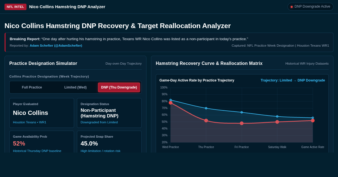The height and width of the screenshot is (177, 338).
Task: Click 'Wed Practice' x-axis label
Action: (x=170, y=147)
